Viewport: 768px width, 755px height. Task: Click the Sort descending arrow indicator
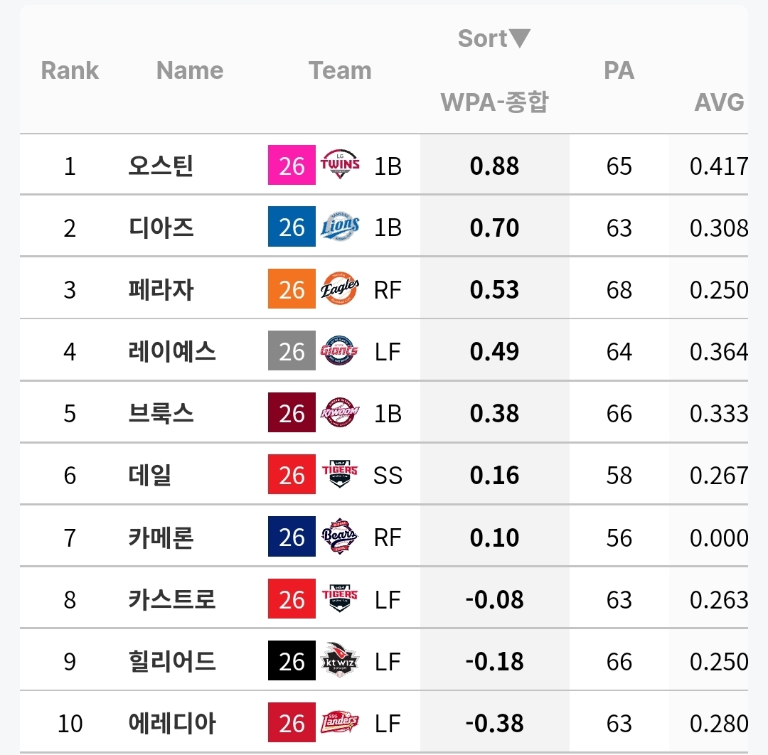pyautogui.click(x=520, y=38)
